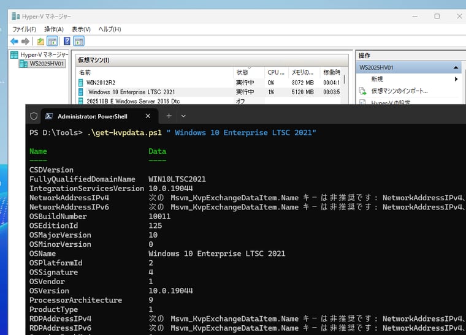Expand the 新規 submenu arrow

pos(456,79)
